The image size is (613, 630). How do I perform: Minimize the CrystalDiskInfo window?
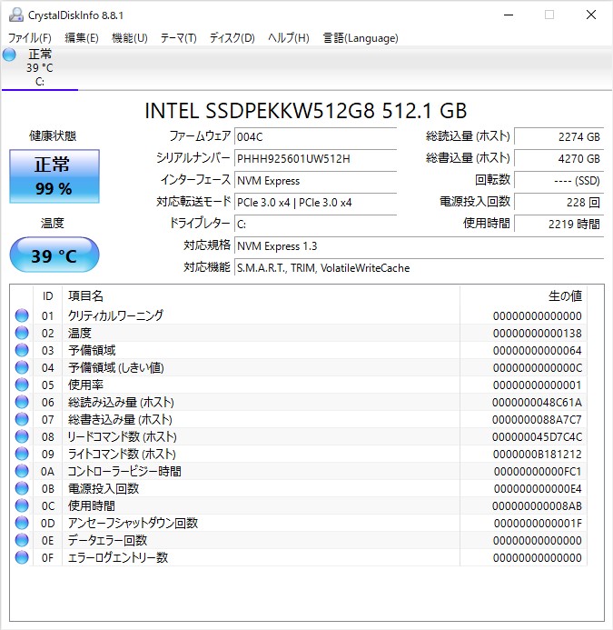(509, 15)
